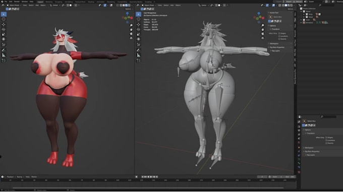Open the Edit menu
The height and width of the screenshot is (193, 343).
click(x=11, y=2)
